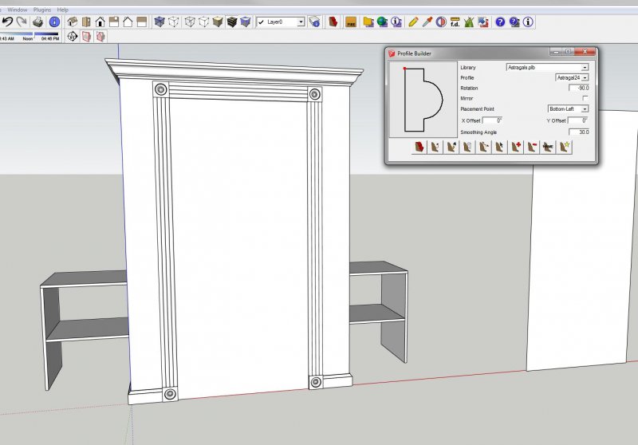Screen dimensions: 638x445
Task: Click add profile icon with red plus
Action: pos(516,147)
